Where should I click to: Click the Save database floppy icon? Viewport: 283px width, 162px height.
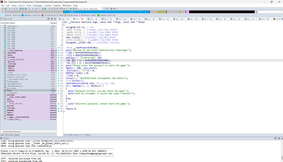[5, 9]
